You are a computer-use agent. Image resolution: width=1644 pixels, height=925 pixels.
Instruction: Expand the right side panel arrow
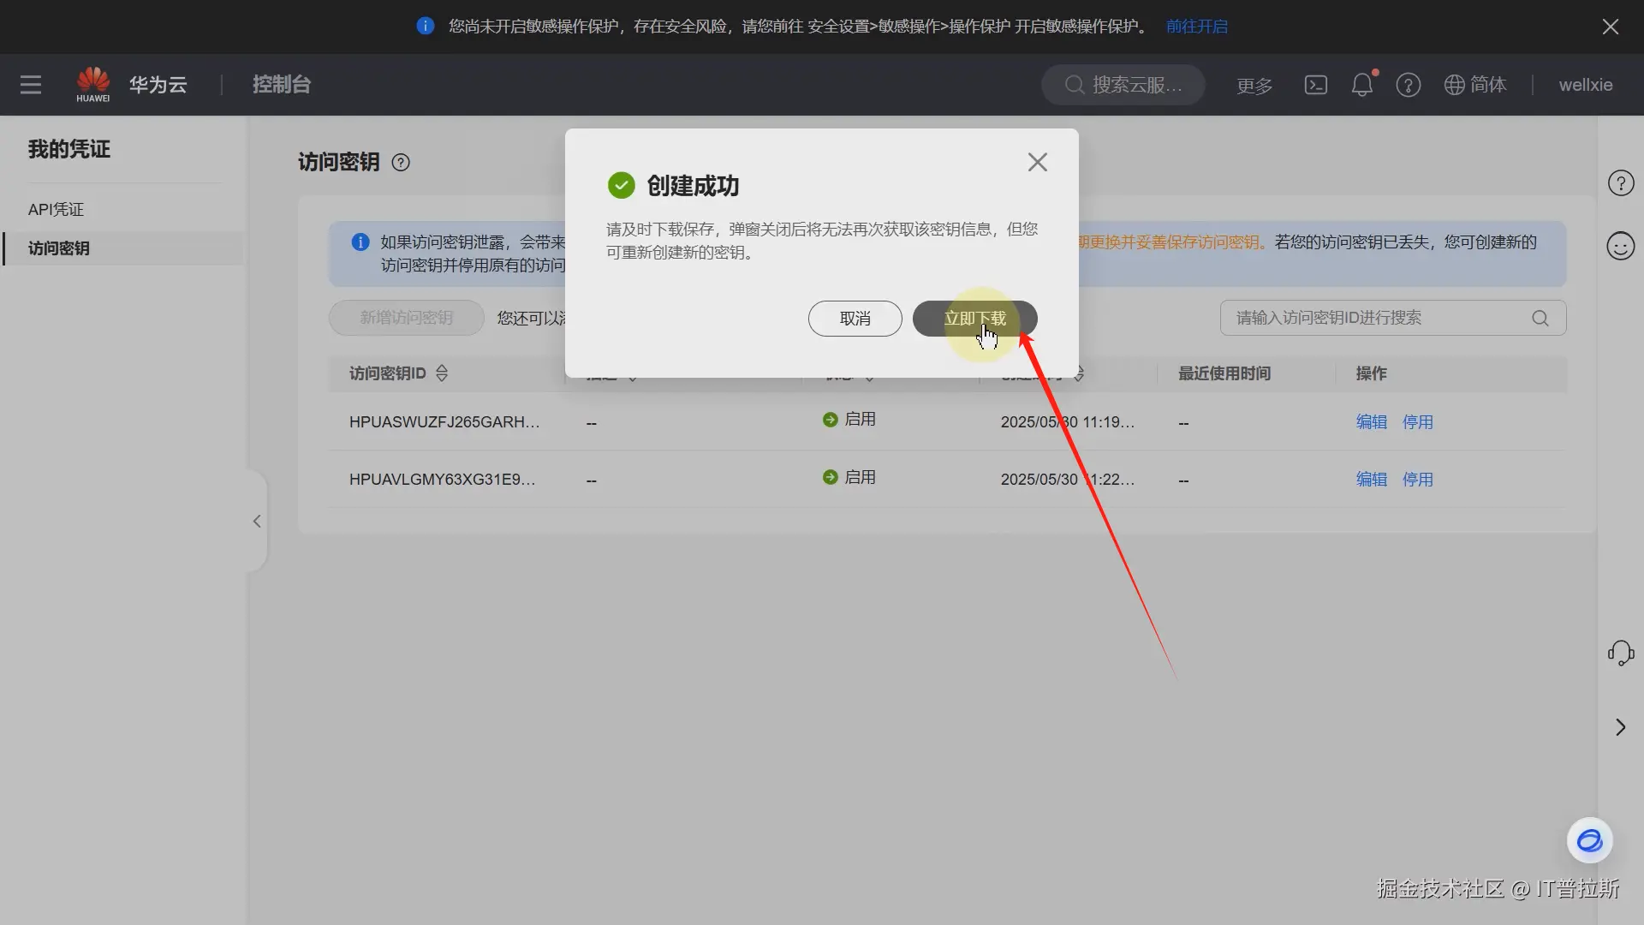[1620, 727]
